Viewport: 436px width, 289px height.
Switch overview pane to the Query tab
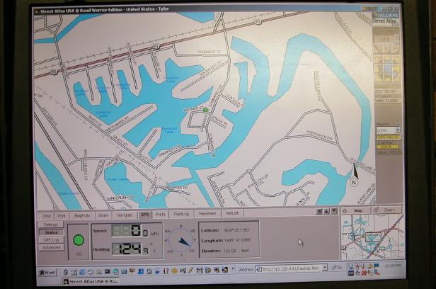(386, 210)
